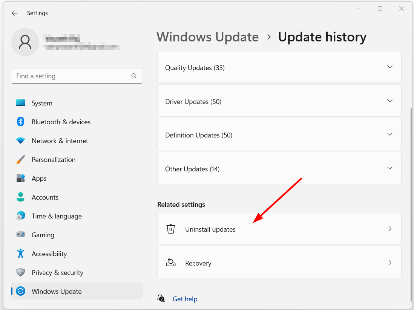
Task: Expand Definition Updates (50) chevron
Action: tap(390, 134)
